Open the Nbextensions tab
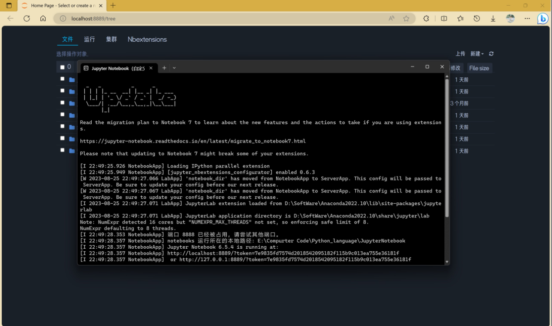Viewport: 552px width, 326px height. [x=147, y=39]
